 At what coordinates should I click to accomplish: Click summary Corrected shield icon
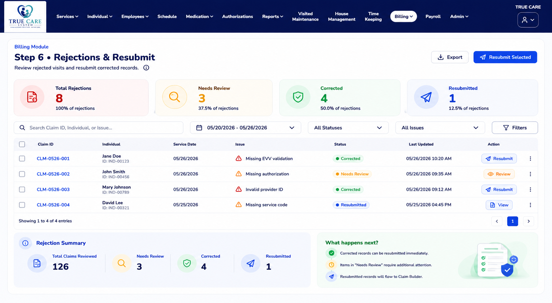(x=187, y=263)
